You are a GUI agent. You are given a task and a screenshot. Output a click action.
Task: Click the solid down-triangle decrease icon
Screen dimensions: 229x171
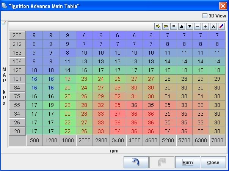pos(190,26)
